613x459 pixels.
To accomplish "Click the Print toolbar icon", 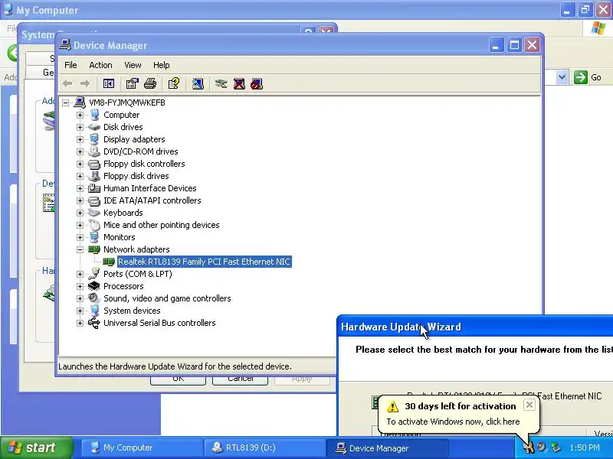I will click(x=150, y=83).
